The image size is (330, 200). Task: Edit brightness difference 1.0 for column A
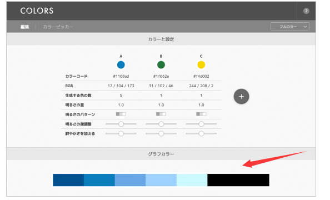click(121, 105)
